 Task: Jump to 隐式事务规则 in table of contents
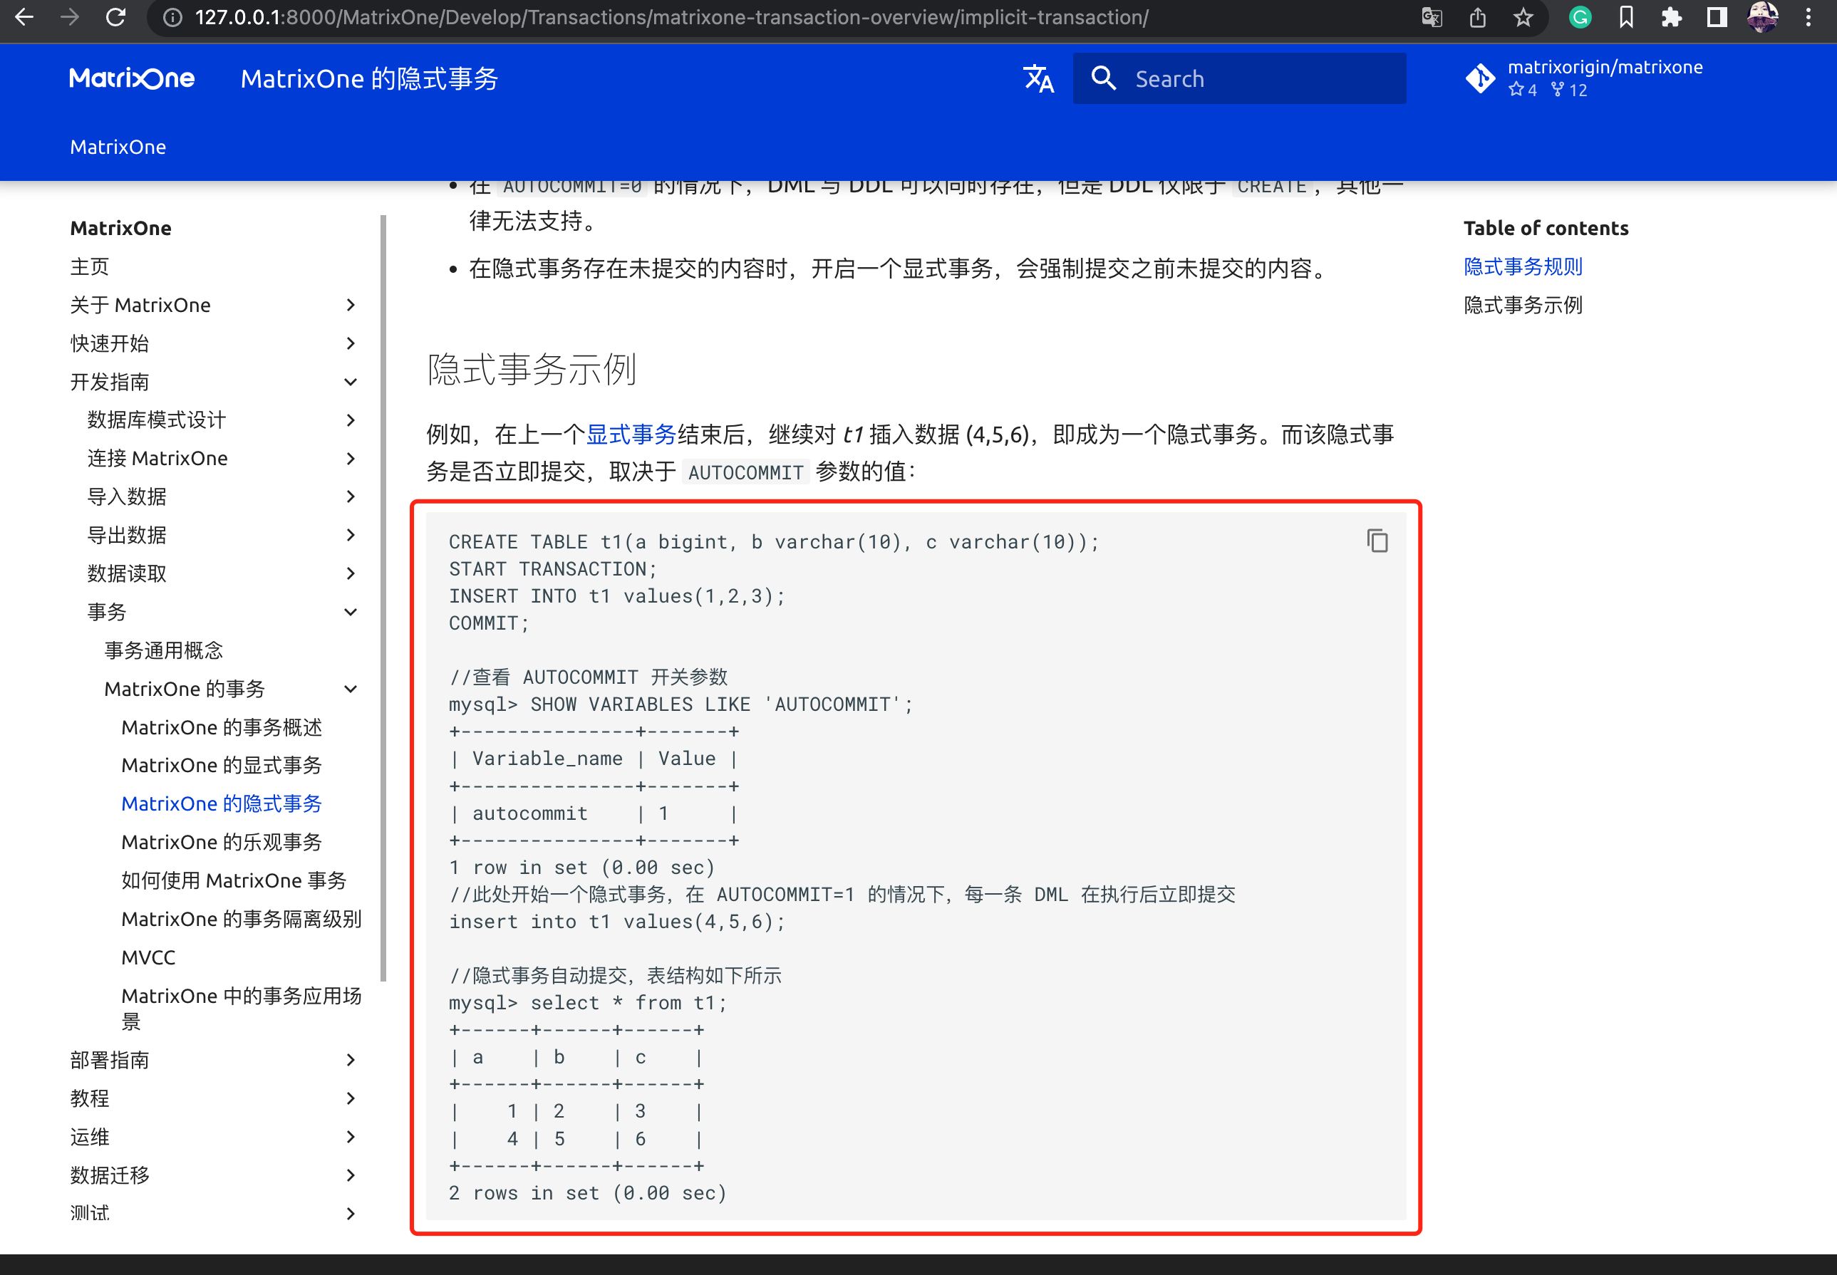1521,266
